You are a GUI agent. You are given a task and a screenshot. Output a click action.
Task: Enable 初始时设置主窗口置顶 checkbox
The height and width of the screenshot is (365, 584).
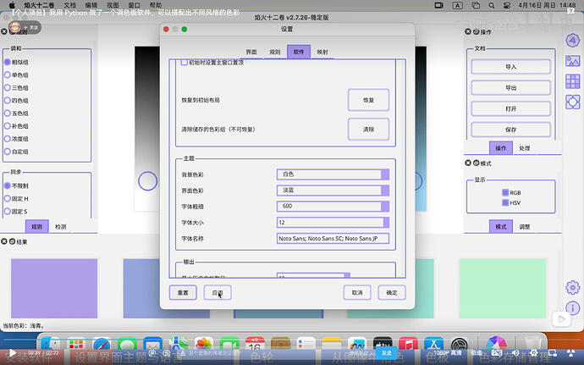(185, 63)
